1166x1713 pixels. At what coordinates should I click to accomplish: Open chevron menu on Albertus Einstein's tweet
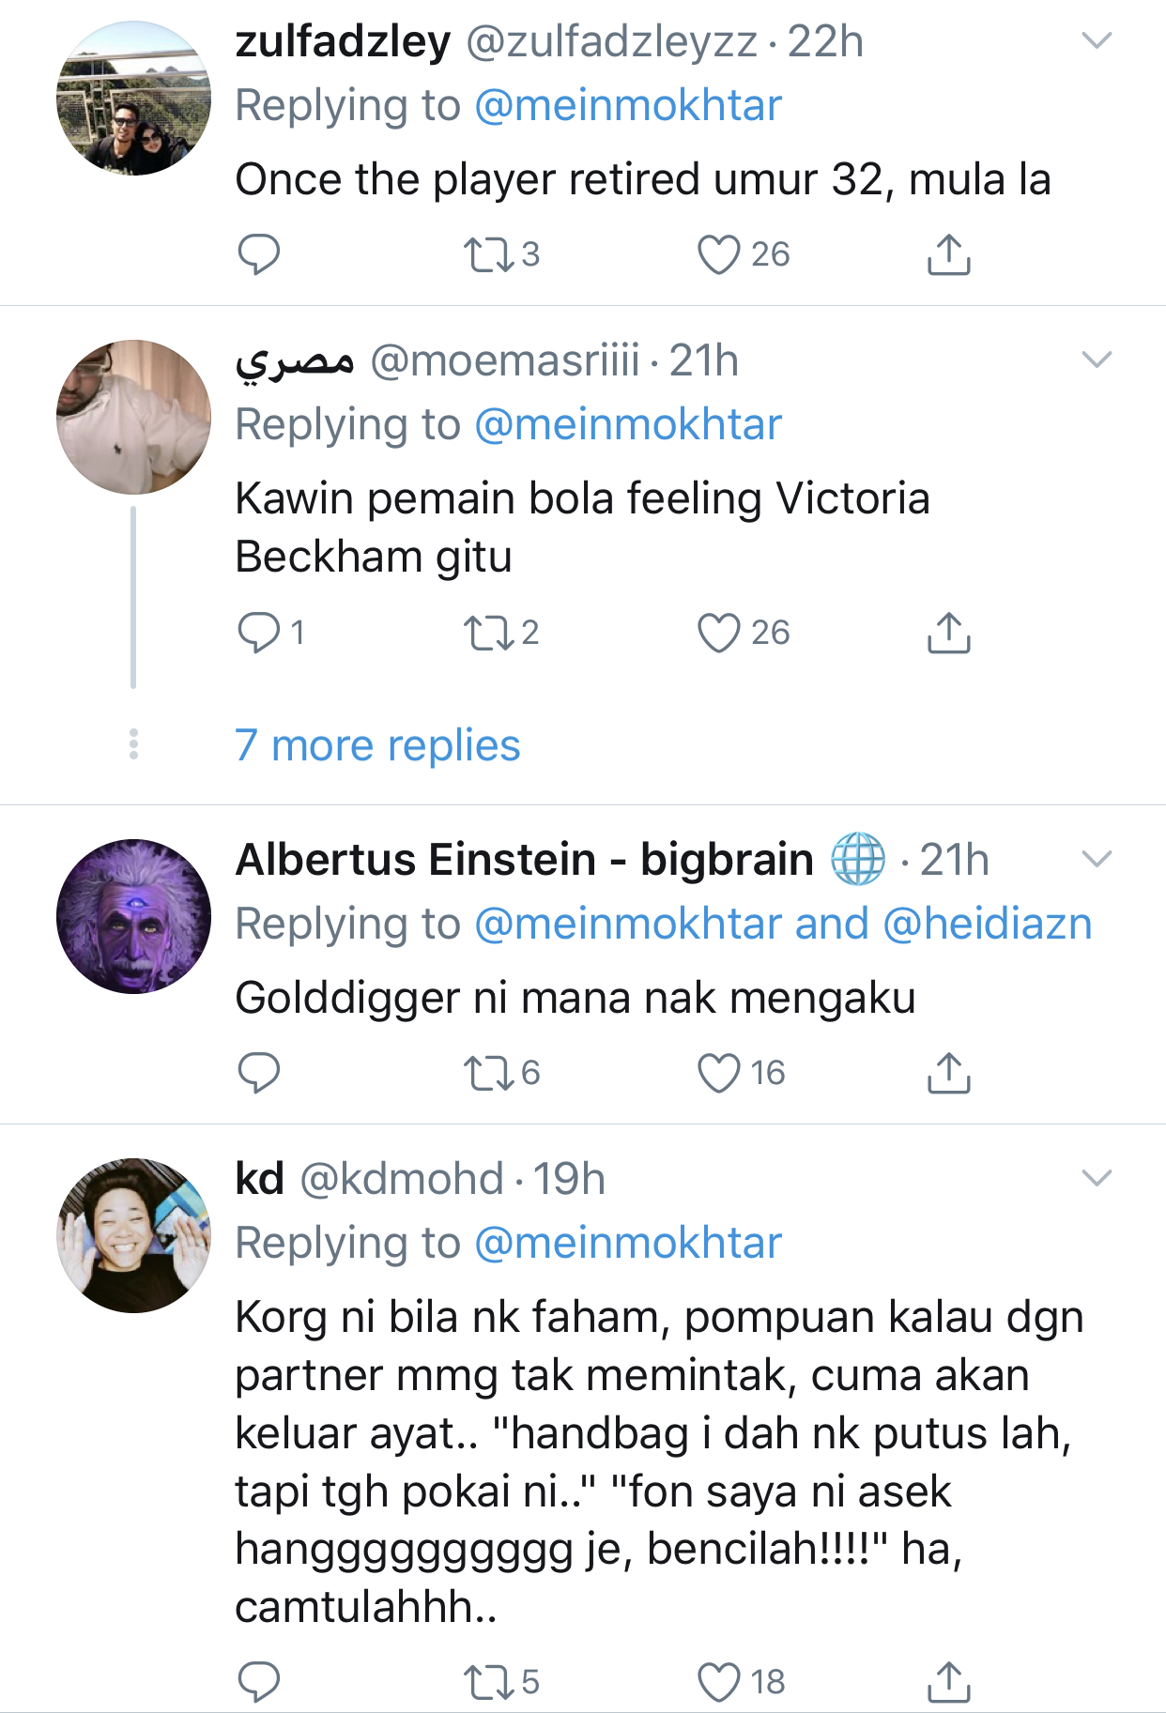1097,859
